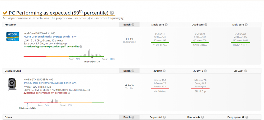This screenshot has height=120, width=264.
Task: Click help icon next to Quad core
Action: (206, 25)
